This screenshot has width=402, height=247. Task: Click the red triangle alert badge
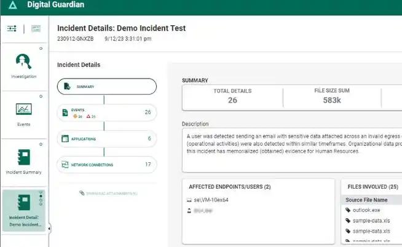click(x=91, y=116)
